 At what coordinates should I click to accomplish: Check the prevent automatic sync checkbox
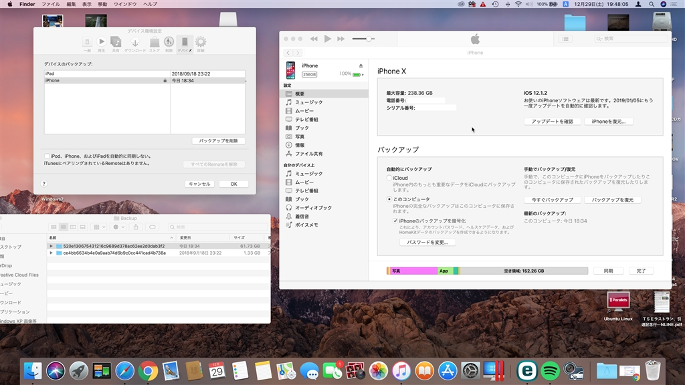coord(47,156)
